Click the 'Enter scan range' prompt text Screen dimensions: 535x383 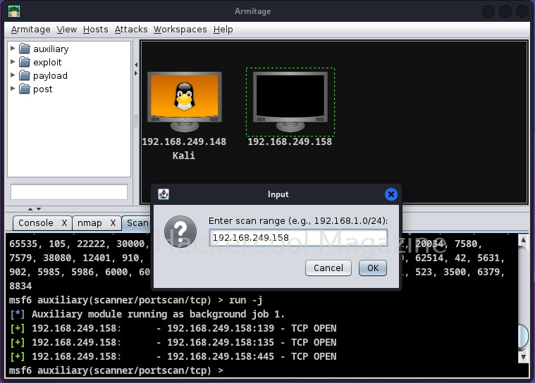[298, 221]
